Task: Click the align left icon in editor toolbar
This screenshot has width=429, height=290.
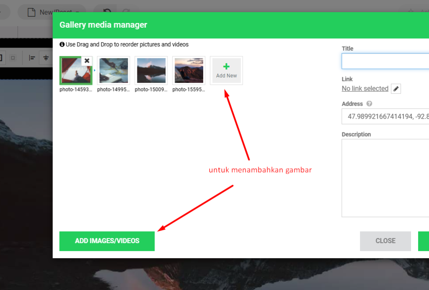Action: pos(32,58)
